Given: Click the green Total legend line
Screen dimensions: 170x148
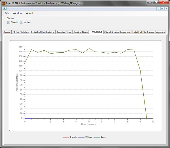Looking at the screenshot, I should pyautogui.click(x=97, y=138).
